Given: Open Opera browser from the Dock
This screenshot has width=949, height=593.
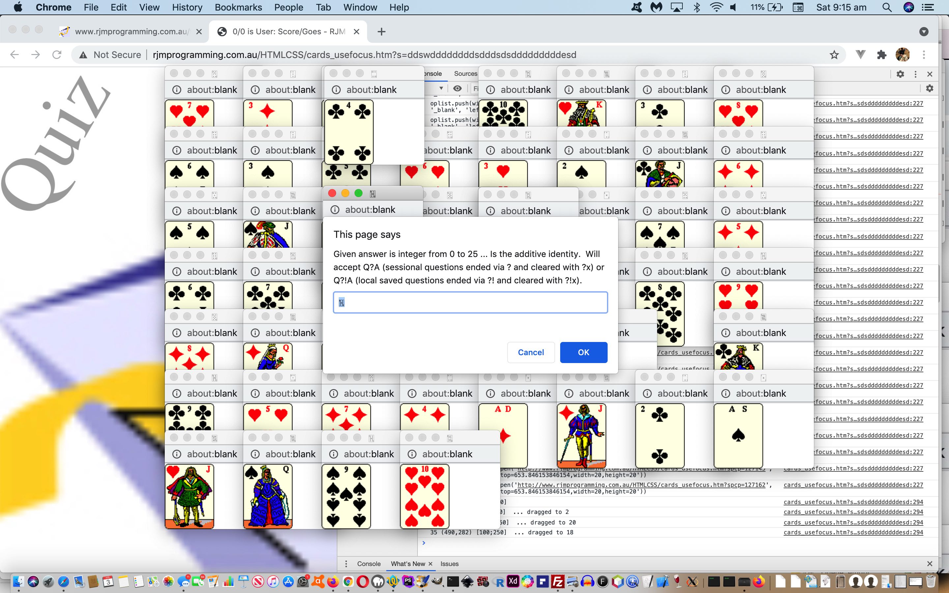Looking at the screenshot, I should pyautogui.click(x=362, y=581).
